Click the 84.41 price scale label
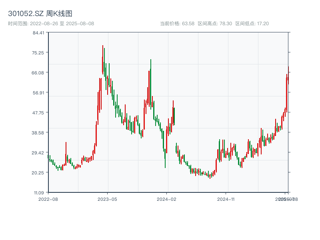The width and height of the screenshot is (320, 240). tap(38, 34)
